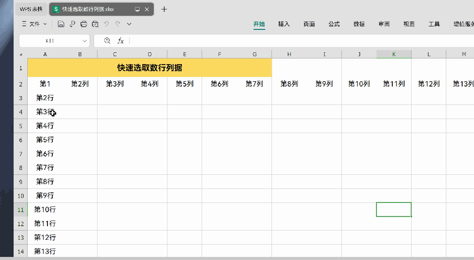Click cell containing 第8列
The height and width of the screenshot is (260, 474).
(289, 84)
